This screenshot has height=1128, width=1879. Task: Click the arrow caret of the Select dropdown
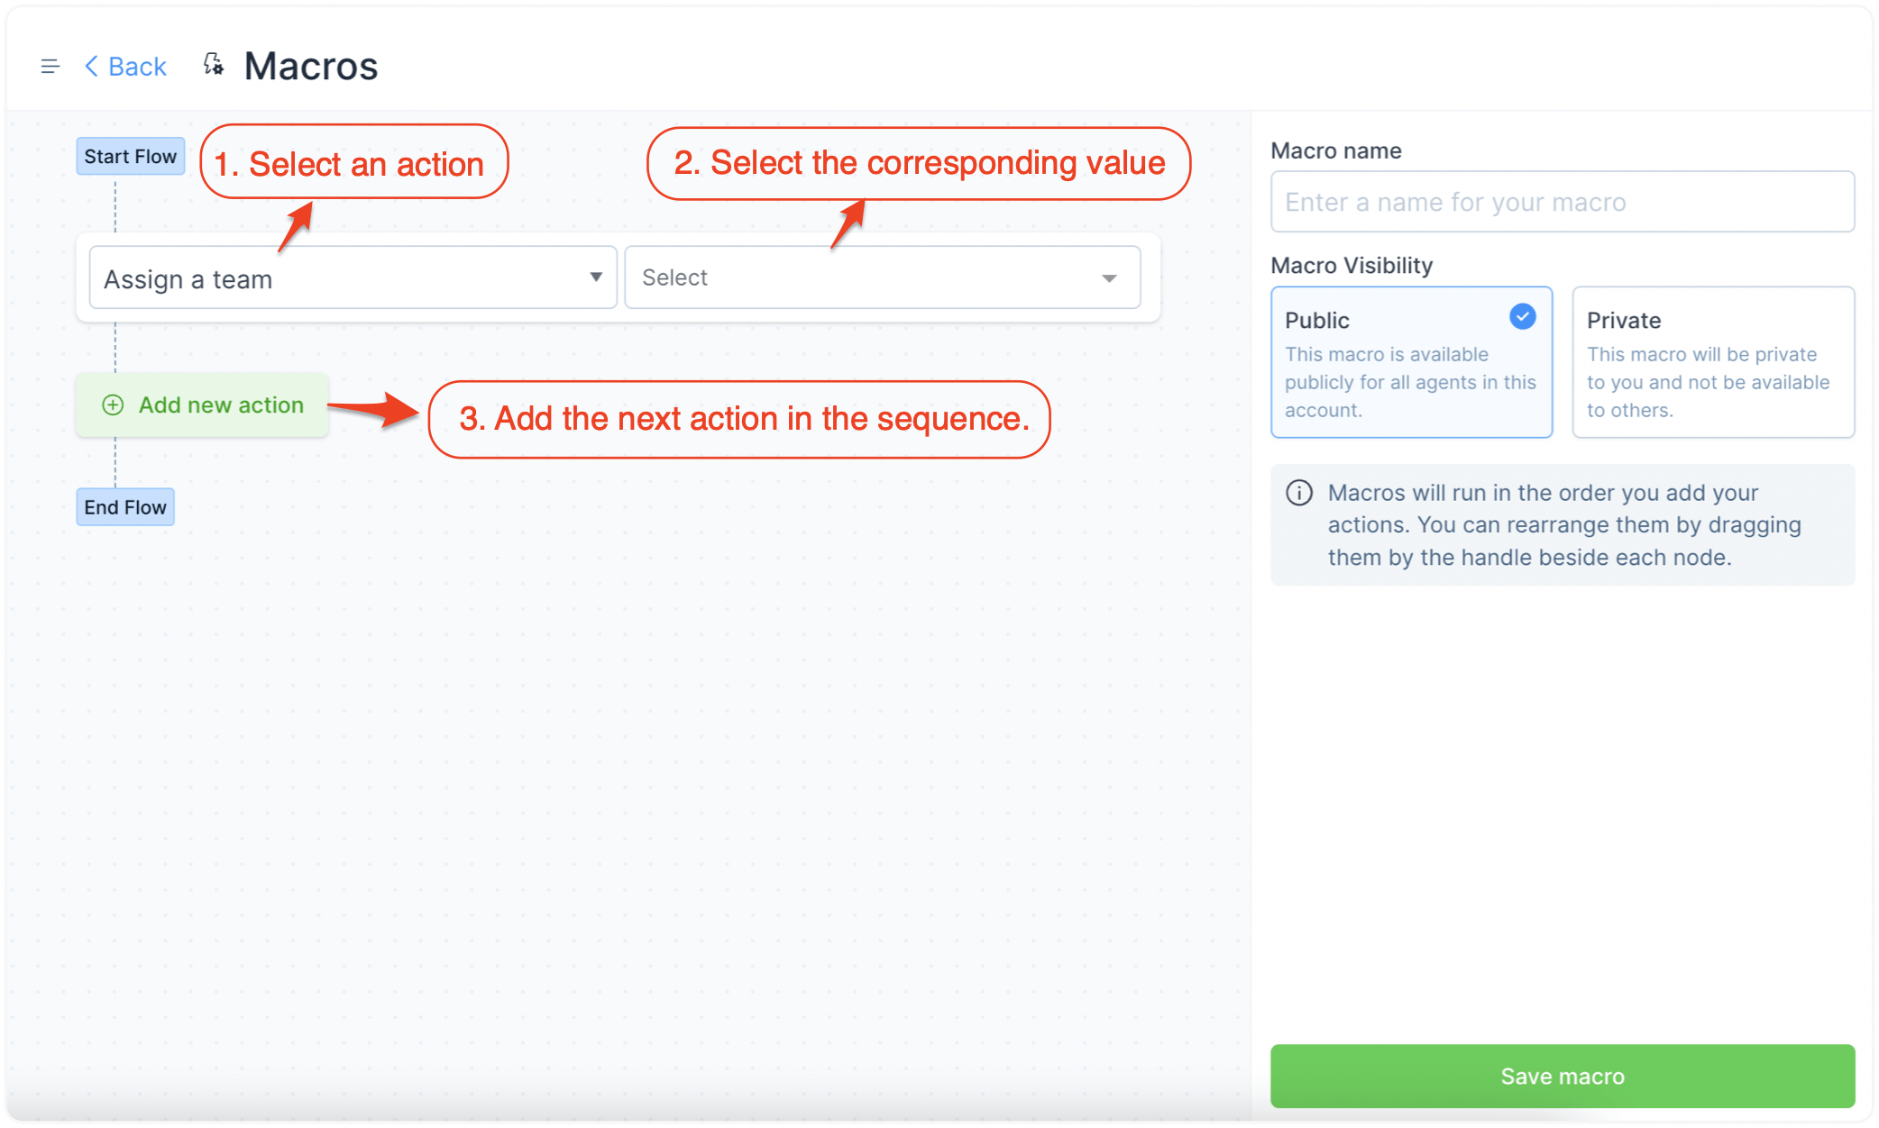(x=1110, y=279)
